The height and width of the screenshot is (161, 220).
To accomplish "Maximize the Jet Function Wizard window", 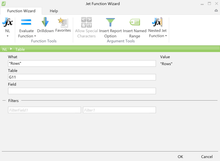I will pos(209,4).
